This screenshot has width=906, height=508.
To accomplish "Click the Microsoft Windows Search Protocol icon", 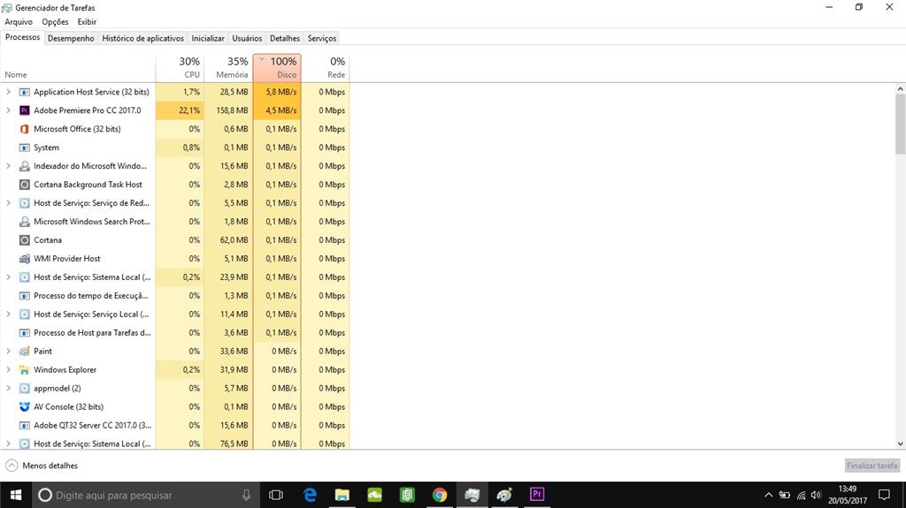I will (x=24, y=222).
